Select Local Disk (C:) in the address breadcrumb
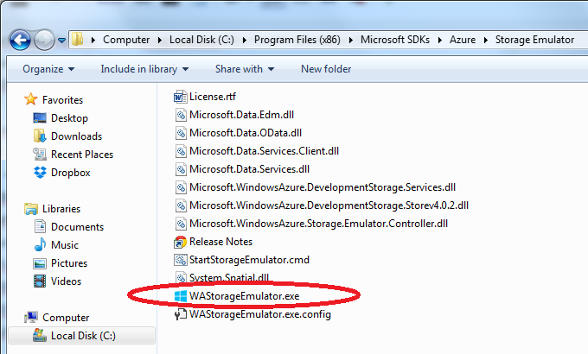The image size is (588, 354). (201, 40)
